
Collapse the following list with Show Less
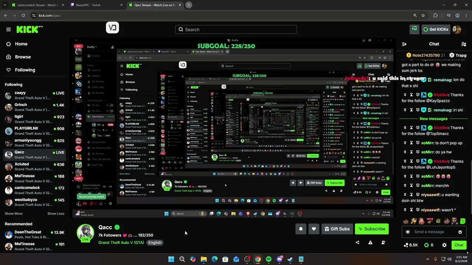coord(56,213)
